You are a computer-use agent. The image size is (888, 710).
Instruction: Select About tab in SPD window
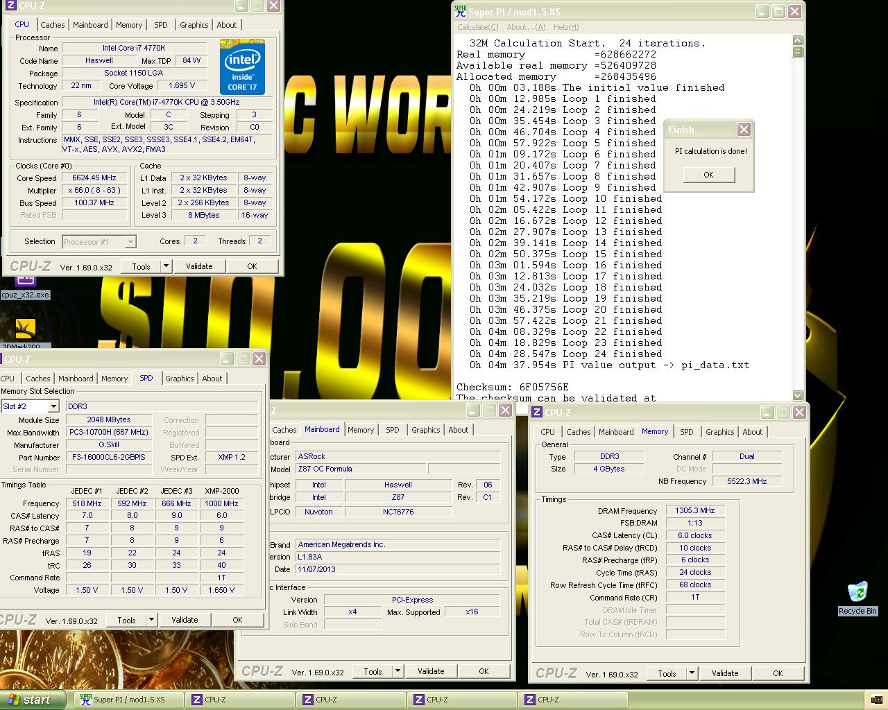(212, 379)
